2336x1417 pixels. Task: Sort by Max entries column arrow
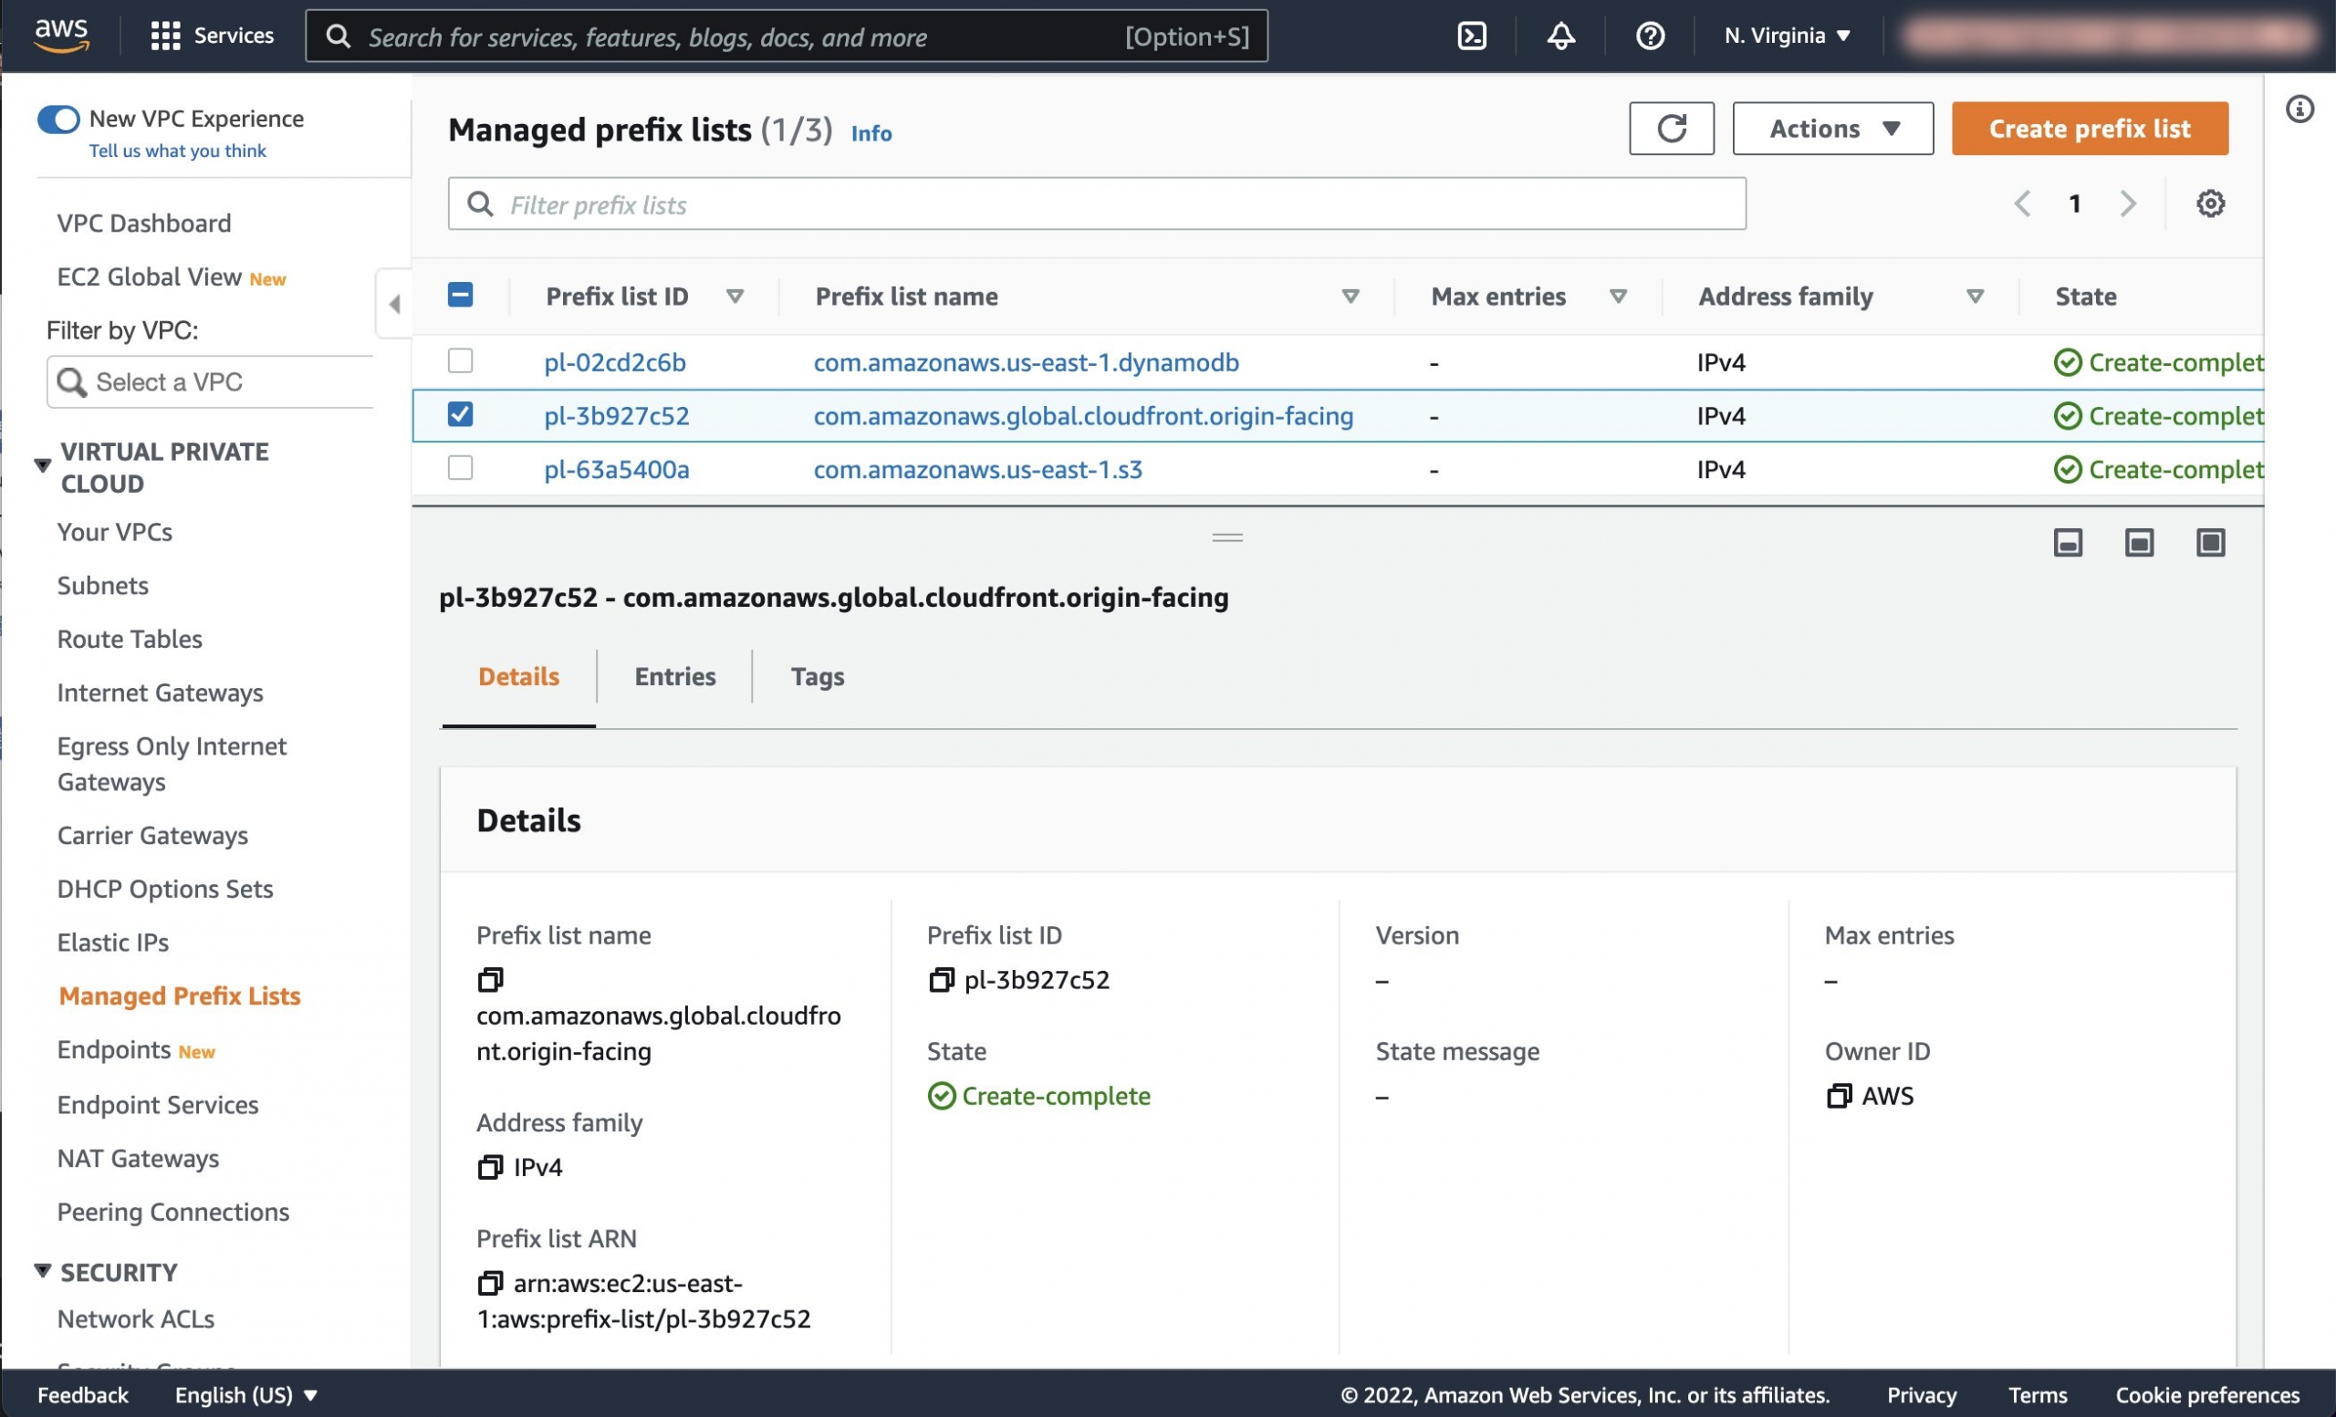[1617, 297]
